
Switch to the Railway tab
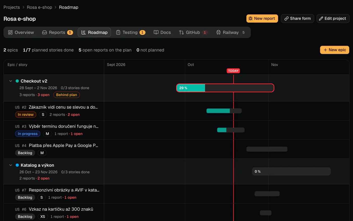coord(230,32)
